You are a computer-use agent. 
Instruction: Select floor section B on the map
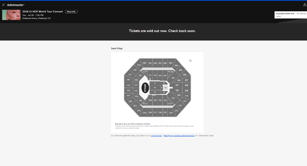[x=155, y=88]
